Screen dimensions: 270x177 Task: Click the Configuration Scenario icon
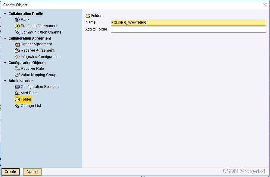point(17,87)
